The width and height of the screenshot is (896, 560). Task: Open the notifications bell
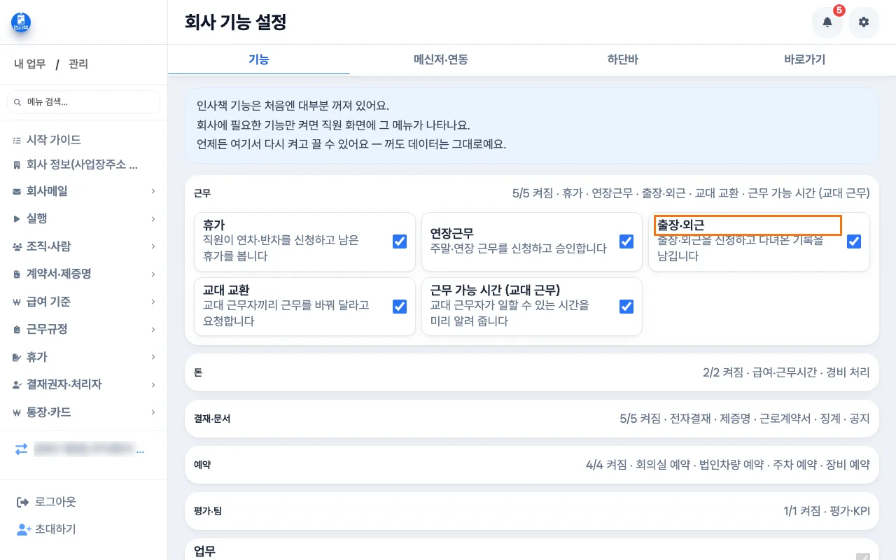pos(827,22)
